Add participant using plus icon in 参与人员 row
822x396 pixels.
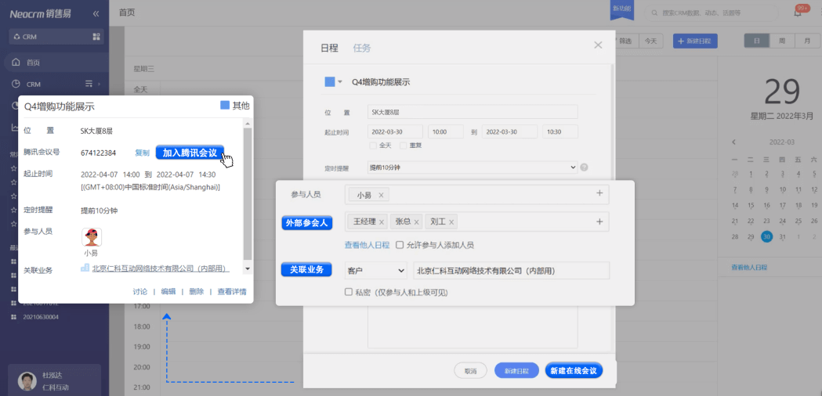click(x=599, y=193)
